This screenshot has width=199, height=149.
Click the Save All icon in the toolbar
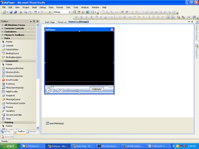(15, 12)
